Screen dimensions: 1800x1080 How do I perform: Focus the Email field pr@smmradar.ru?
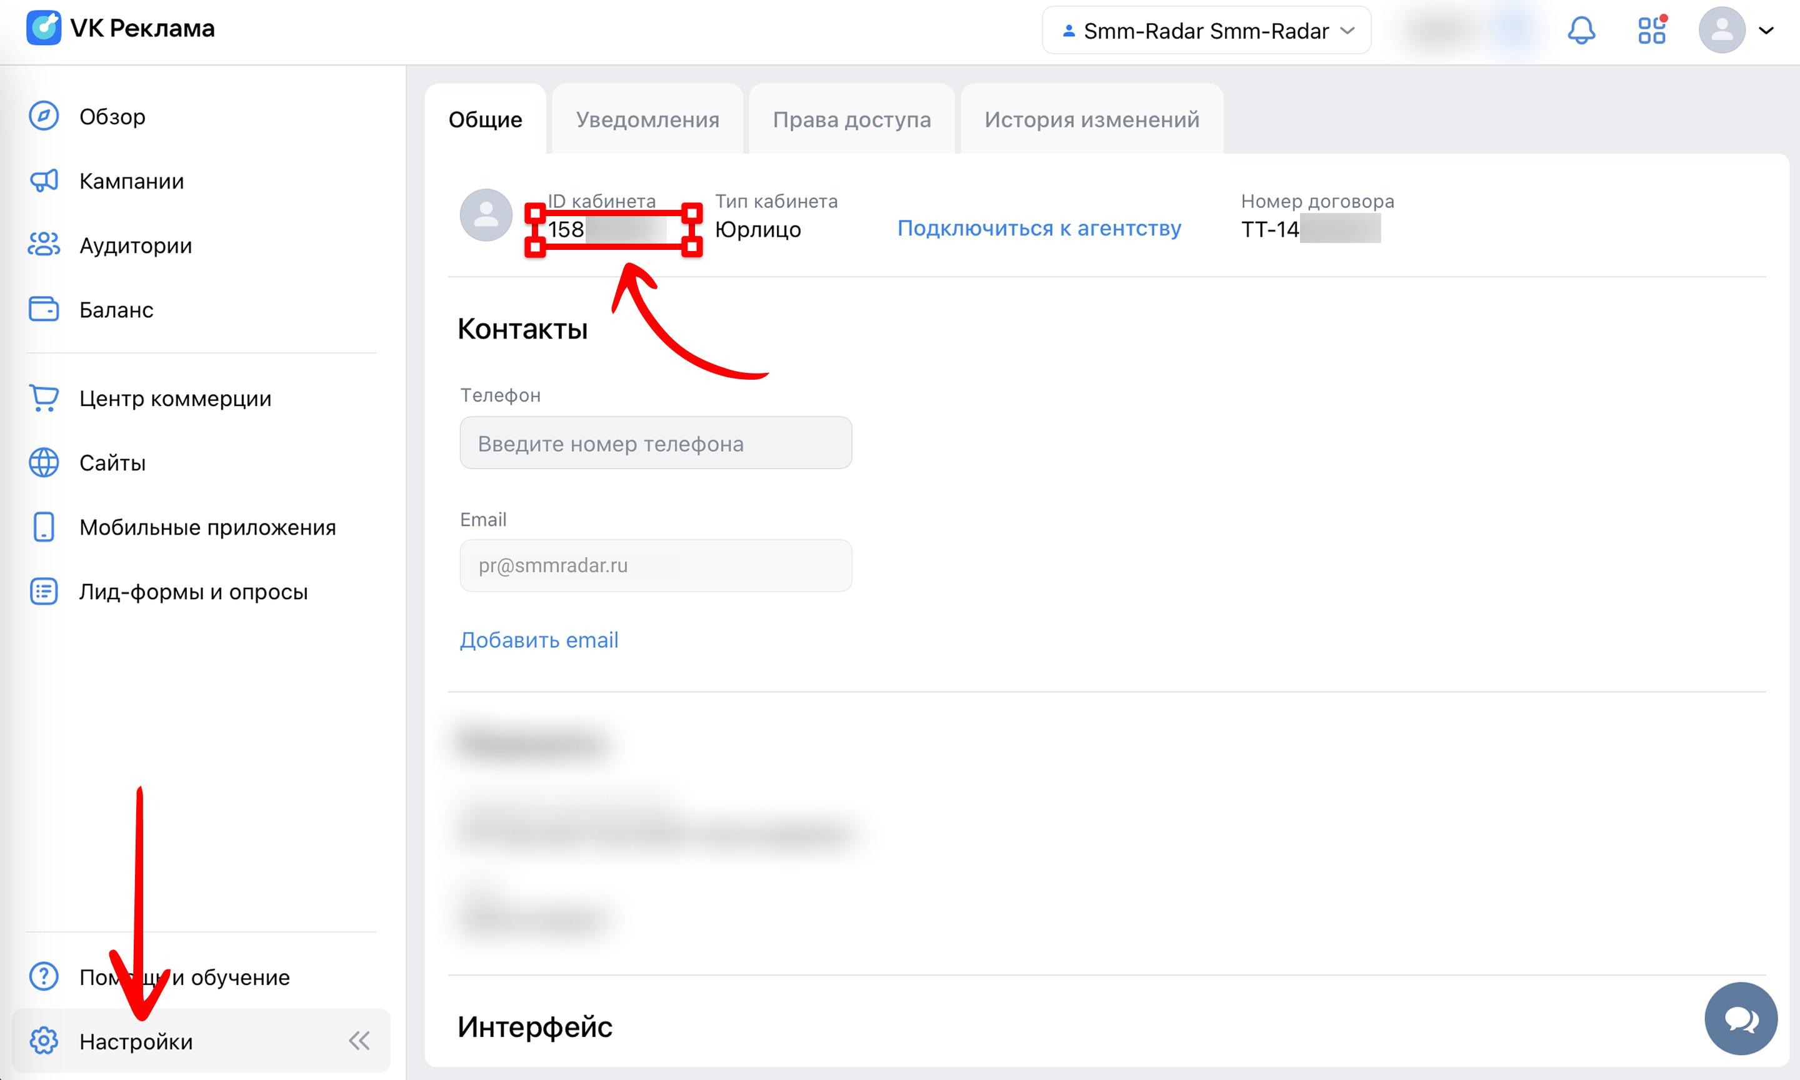coord(656,565)
